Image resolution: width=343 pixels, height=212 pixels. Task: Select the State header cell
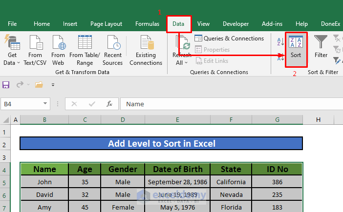[231, 169]
